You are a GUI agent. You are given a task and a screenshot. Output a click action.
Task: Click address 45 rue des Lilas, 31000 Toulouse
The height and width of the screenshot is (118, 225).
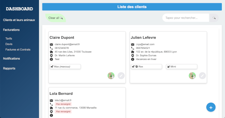click(73, 52)
